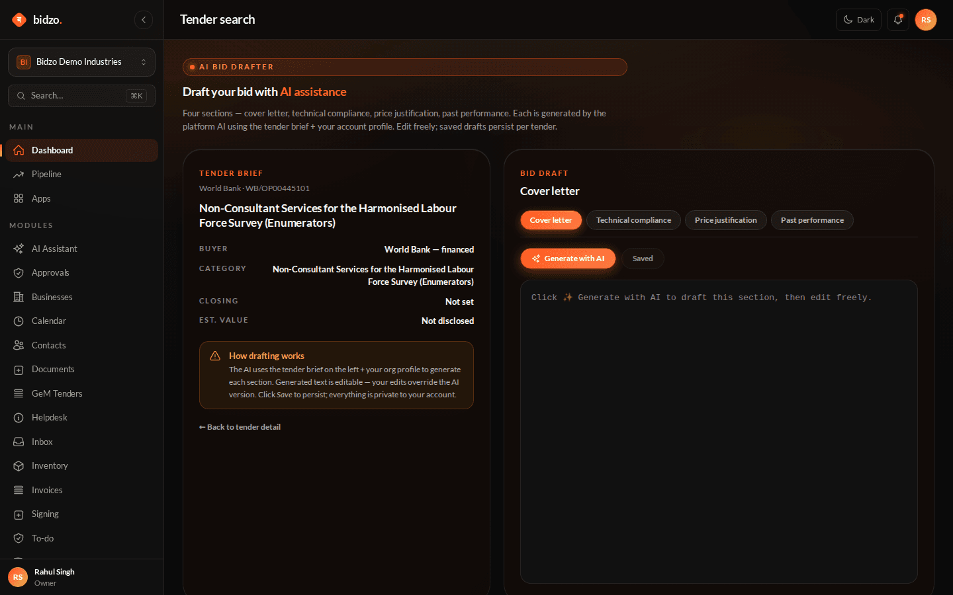Click the How drafting works warning icon
Viewport: 953px width, 595px height.
click(x=215, y=356)
